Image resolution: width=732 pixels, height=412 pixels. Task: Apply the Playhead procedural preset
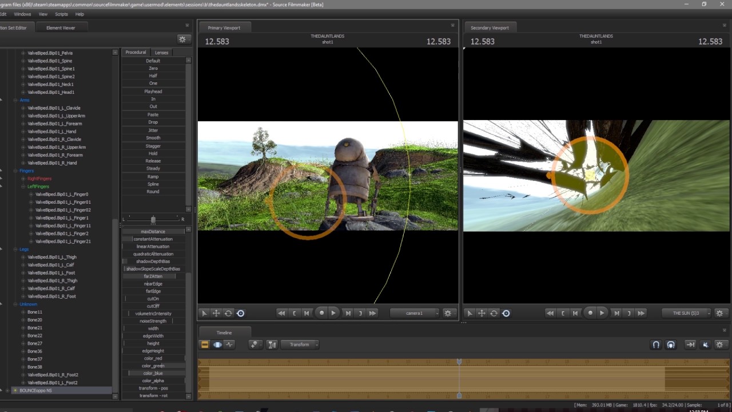coord(153,92)
